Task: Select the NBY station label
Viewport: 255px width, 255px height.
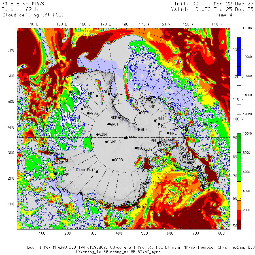Action: (161, 118)
